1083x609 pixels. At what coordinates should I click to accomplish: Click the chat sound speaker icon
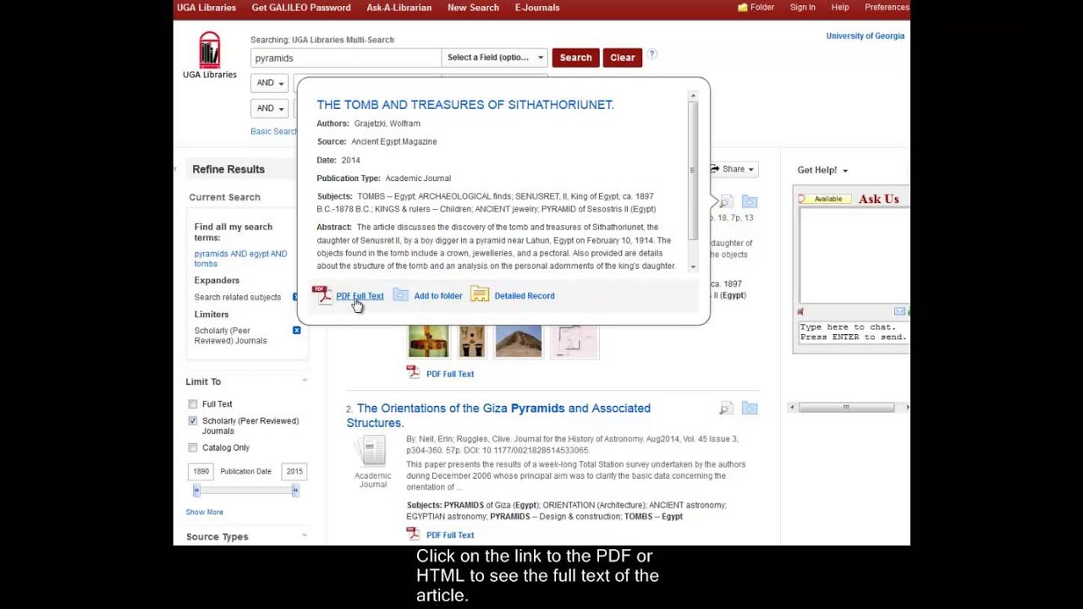pyautogui.click(x=800, y=312)
